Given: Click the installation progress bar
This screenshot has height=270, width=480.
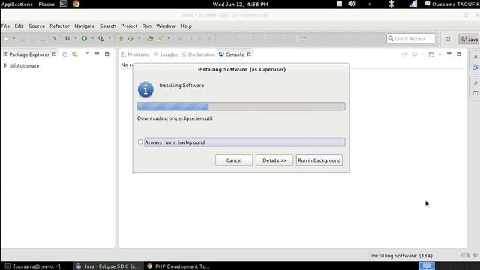Looking at the screenshot, I should (x=241, y=106).
